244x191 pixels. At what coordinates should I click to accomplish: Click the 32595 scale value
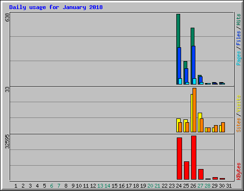tap(7, 141)
